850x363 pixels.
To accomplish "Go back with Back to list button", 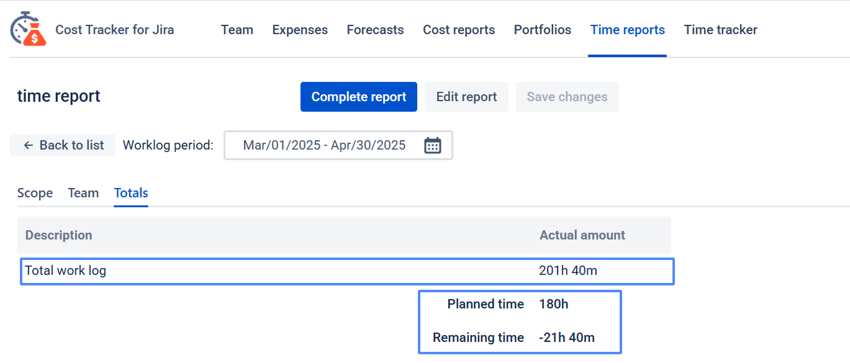I will pyautogui.click(x=63, y=145).
